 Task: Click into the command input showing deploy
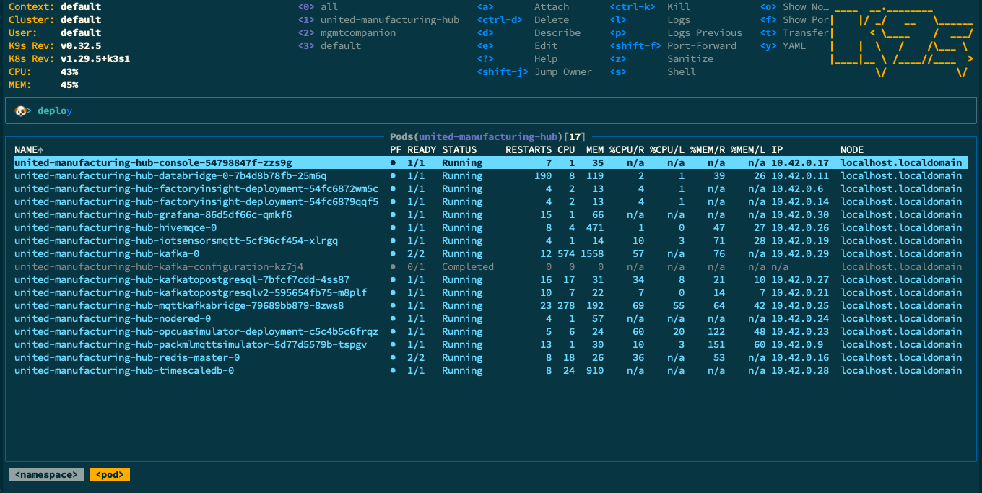[491, 111]
